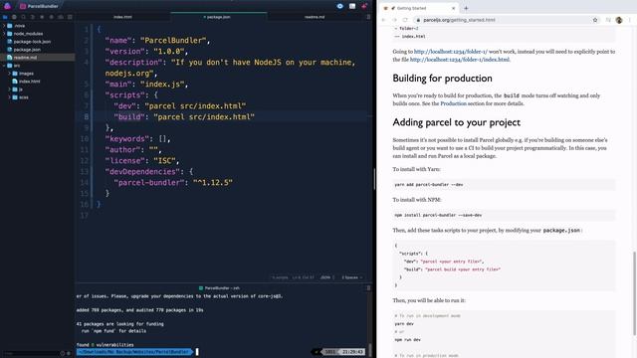Click the parceljs.org address bar

click(508, 20)
